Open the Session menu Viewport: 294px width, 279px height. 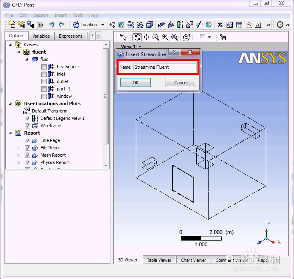tap(40, 15)
